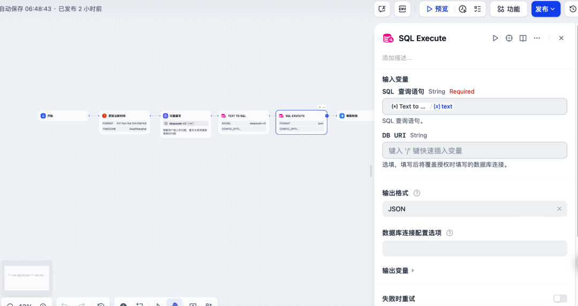
Task: Click the 功能 features button
Action: [508, 9]
